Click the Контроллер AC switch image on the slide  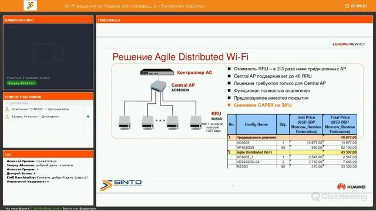click(x=157, y=72)
